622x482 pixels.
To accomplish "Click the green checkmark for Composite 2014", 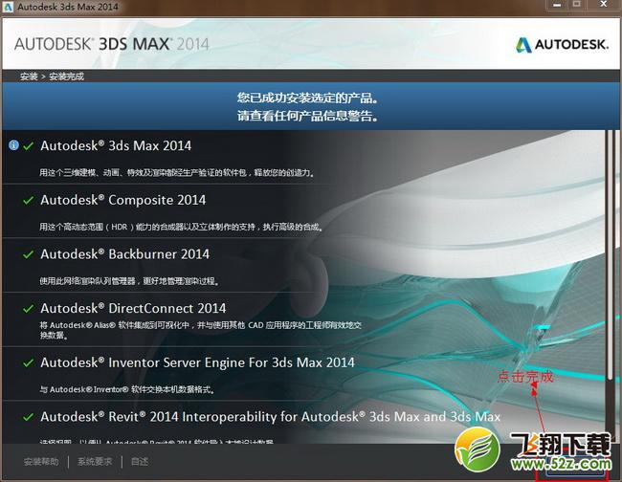I will [28, 200].
